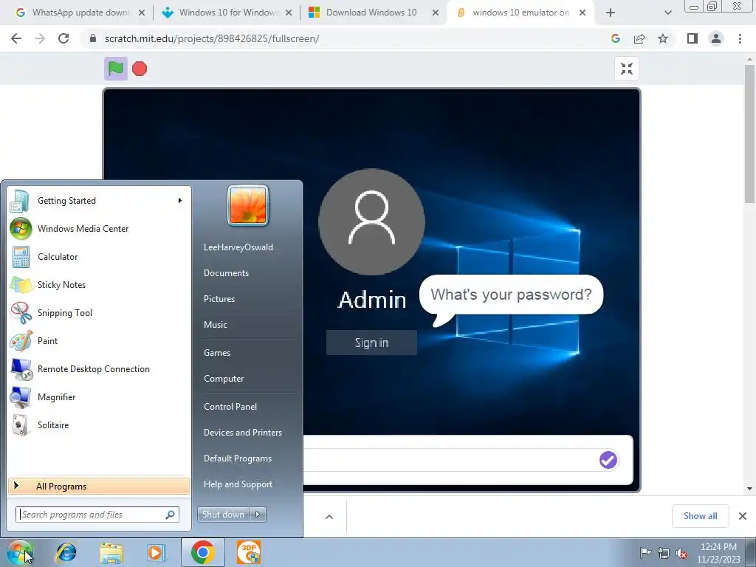
Task: Click the browser forward arrow
Action: pyautogui.click(x=40, y=38)
